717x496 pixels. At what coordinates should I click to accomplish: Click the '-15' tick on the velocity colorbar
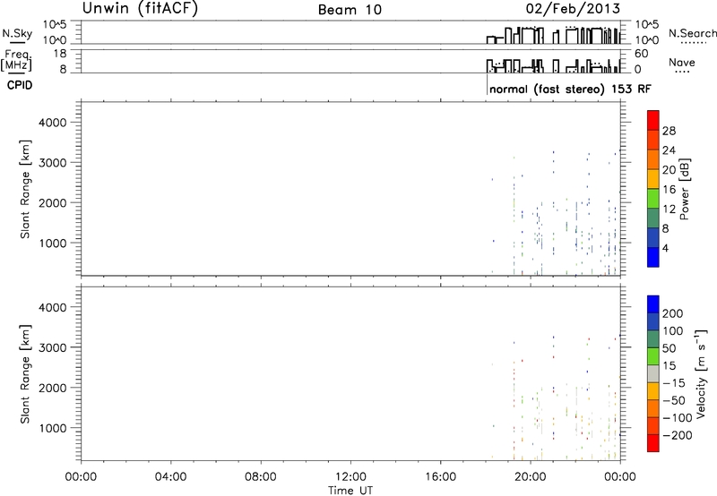pos(674,382)
